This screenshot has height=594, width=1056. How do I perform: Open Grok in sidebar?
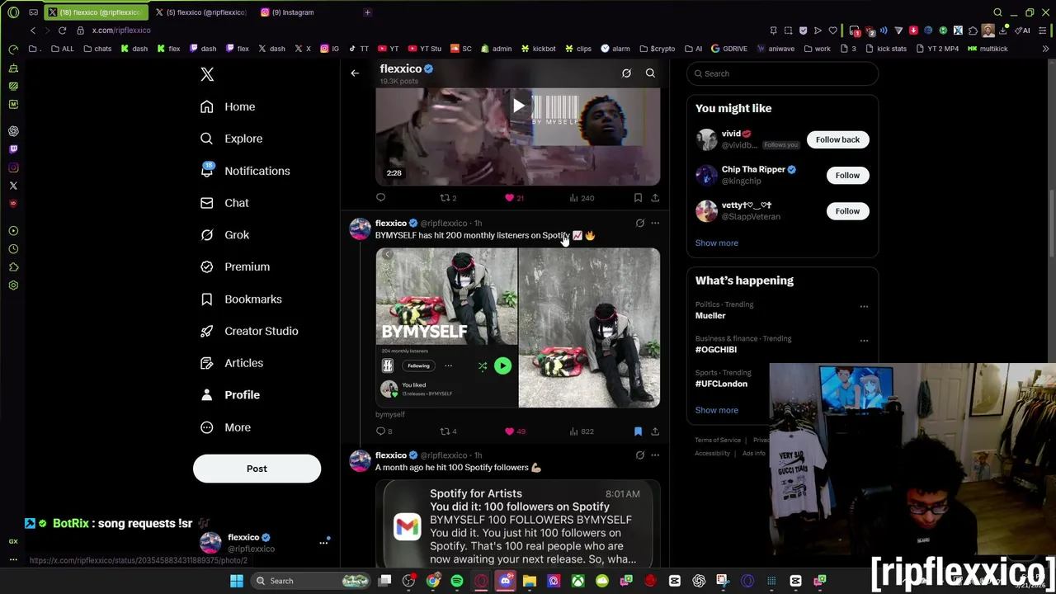[x=225, y=235]
